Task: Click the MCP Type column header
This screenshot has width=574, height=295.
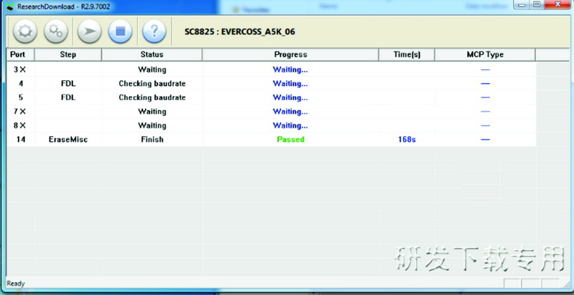Action: (x=485, y=54)
